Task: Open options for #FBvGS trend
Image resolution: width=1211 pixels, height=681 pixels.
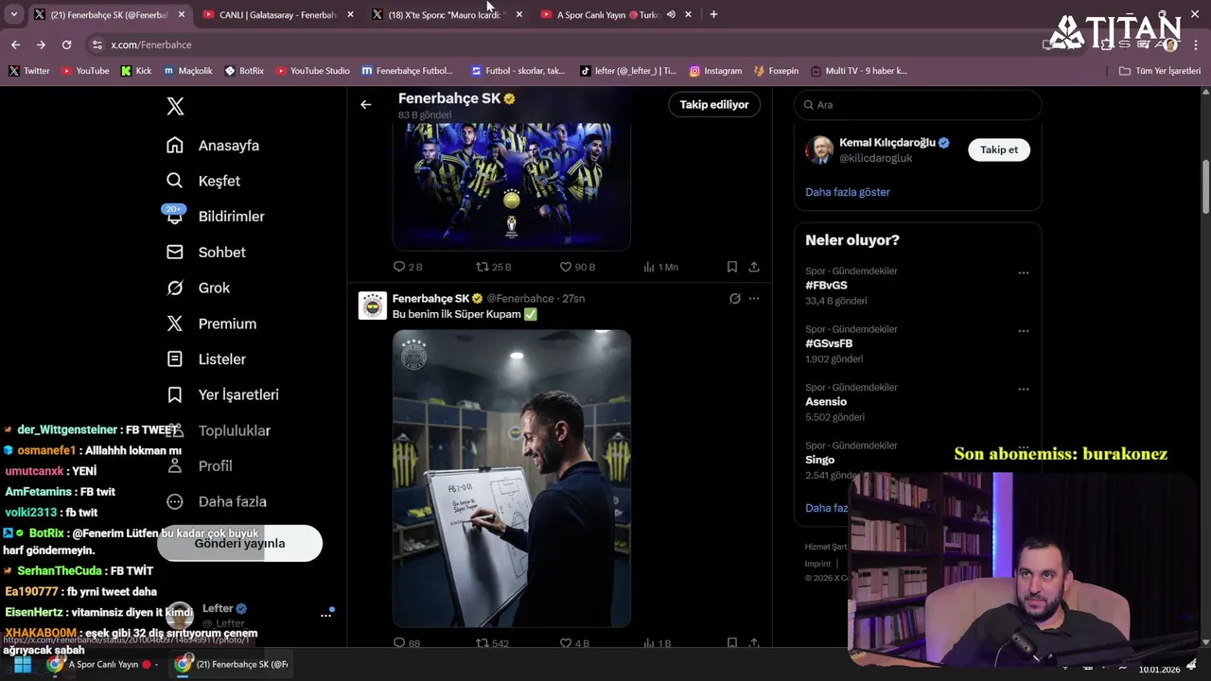Action: click(1023, 272)
